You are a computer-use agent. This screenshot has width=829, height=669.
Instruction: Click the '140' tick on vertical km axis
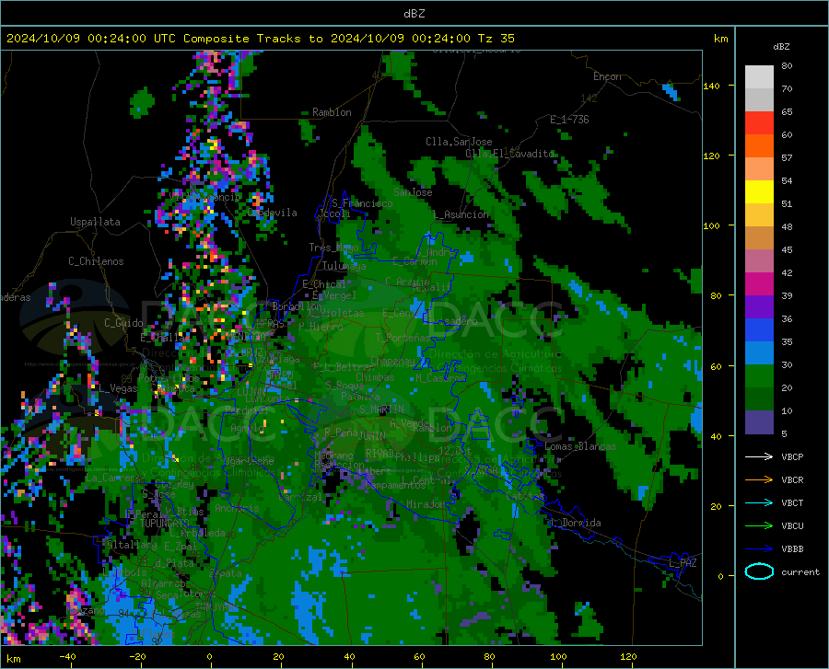[712, 86]
